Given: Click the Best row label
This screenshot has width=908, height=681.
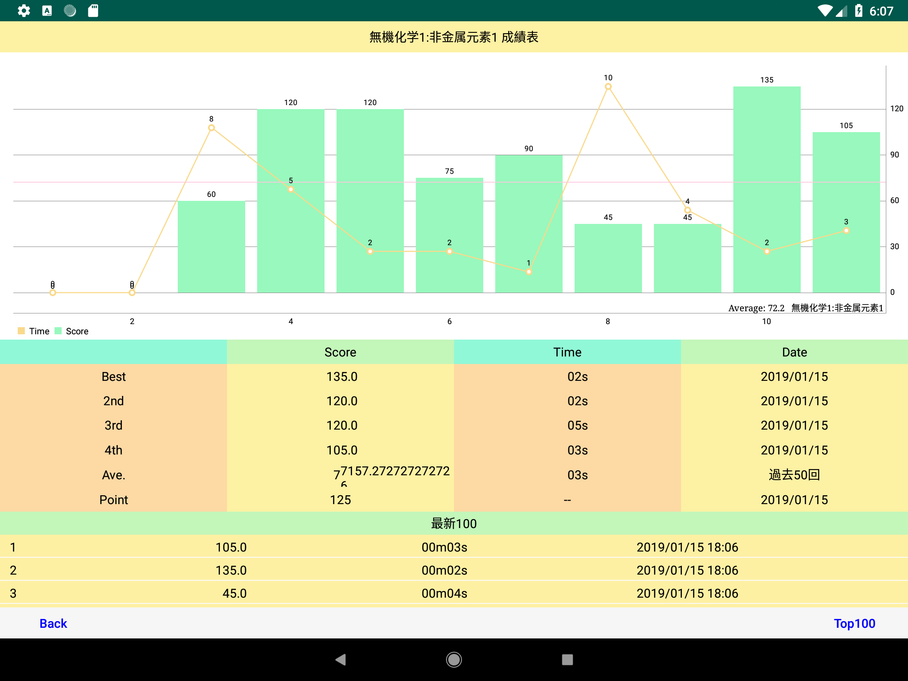Looking at the screenshot, I should coord(113,376).
